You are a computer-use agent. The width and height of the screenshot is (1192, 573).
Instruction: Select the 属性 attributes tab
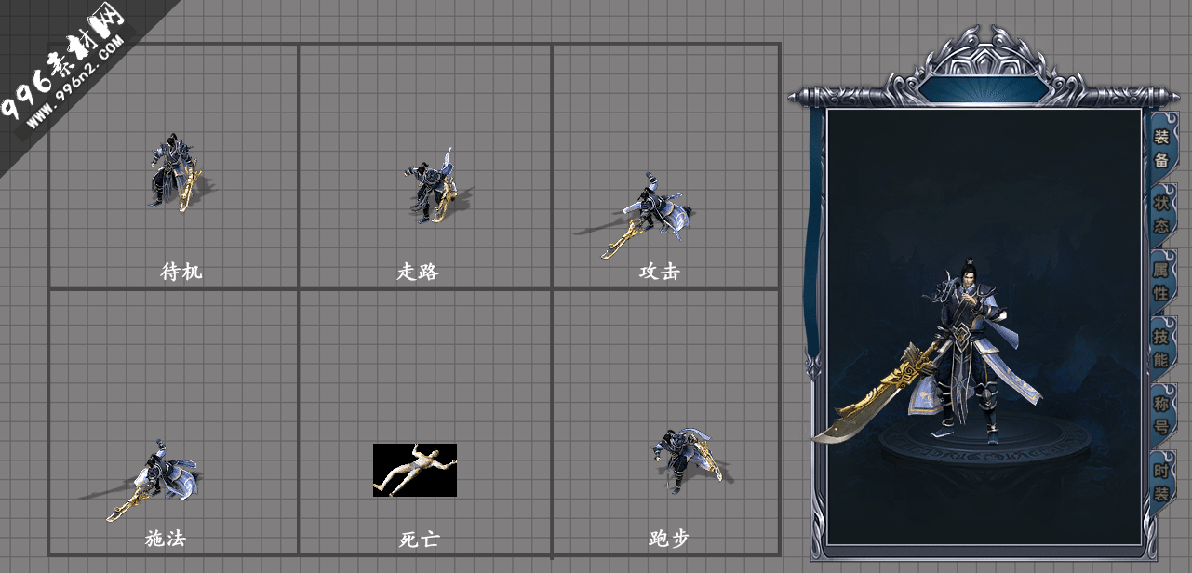1161,281
